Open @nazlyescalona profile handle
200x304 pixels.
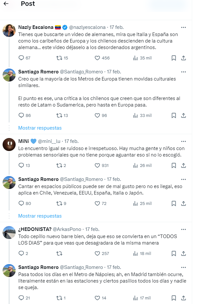[x=87, y=27]
